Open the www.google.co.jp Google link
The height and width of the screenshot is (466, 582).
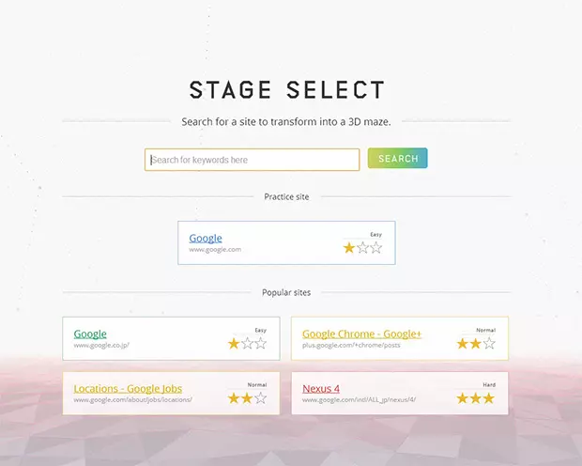(90, 334)
